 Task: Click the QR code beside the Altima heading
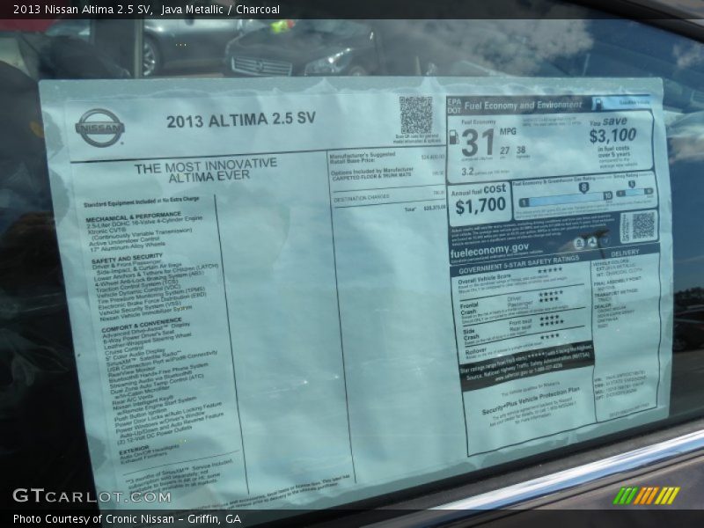click(x=415, y=115)
